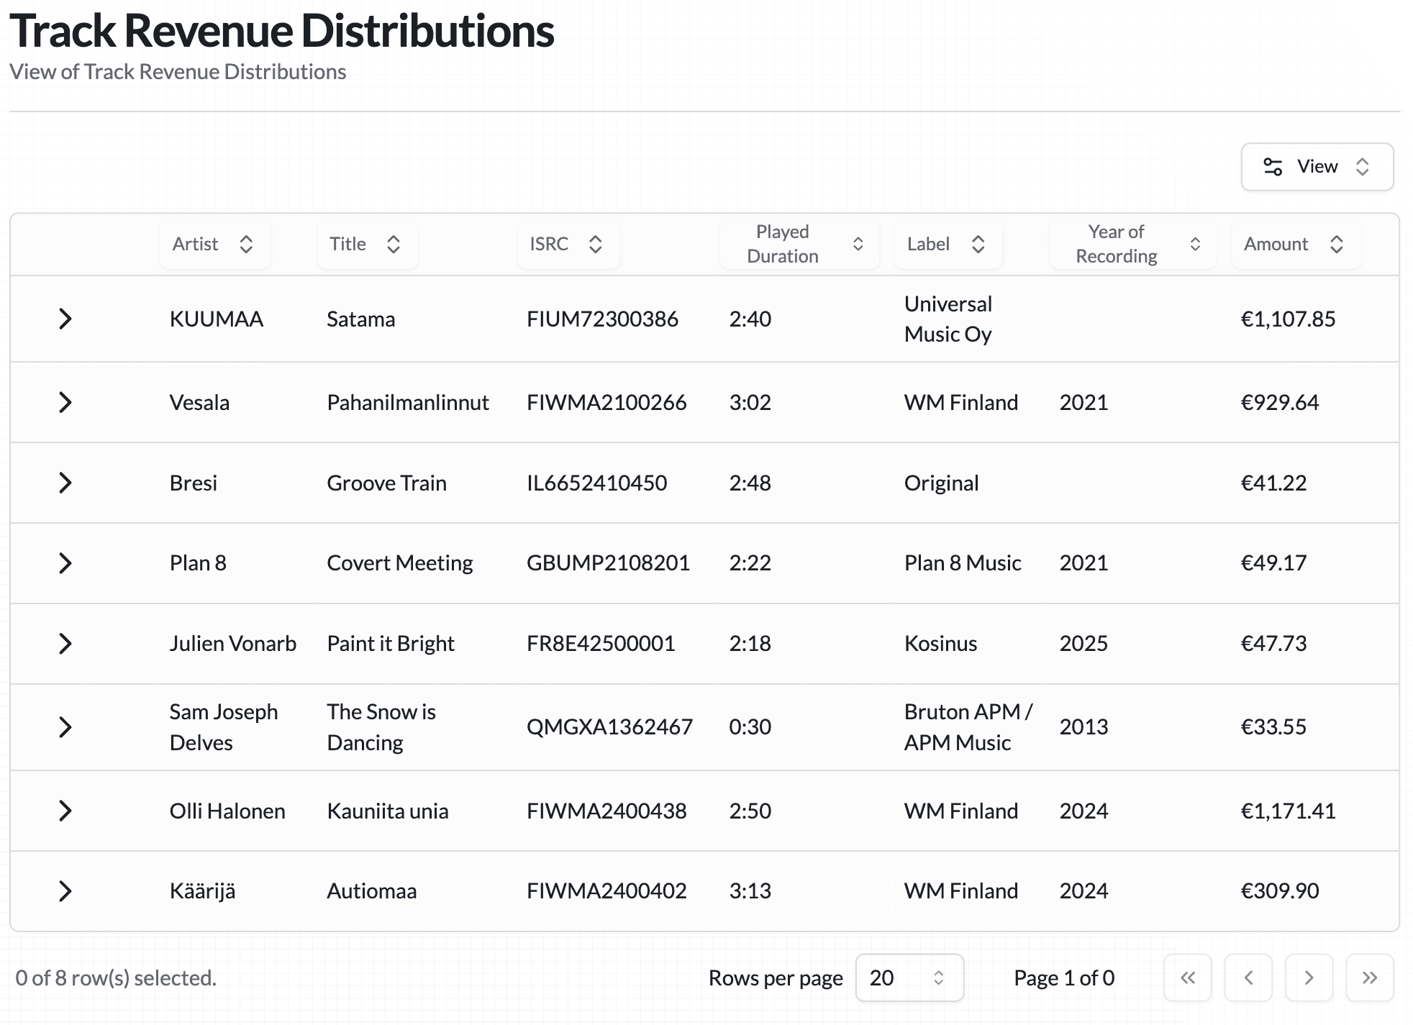The image size is (1413, 1025).
Task: Expand the Vesala Pahanilmanlinnut row
Action: coord(65,402)
